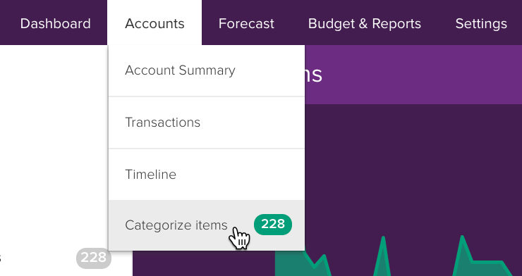Open the Dashboard tab
Image resolution: width=522 pixels, height=276 pixels.
pos(55,23)
